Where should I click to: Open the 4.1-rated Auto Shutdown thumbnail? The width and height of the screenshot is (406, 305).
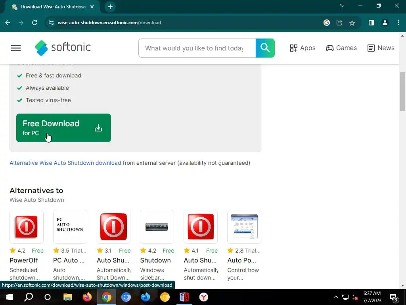201,227
